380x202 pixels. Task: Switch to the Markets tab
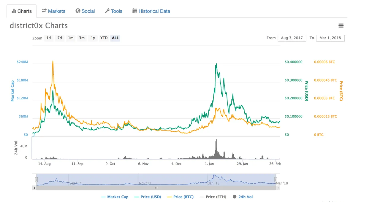[x=53, y=11]
